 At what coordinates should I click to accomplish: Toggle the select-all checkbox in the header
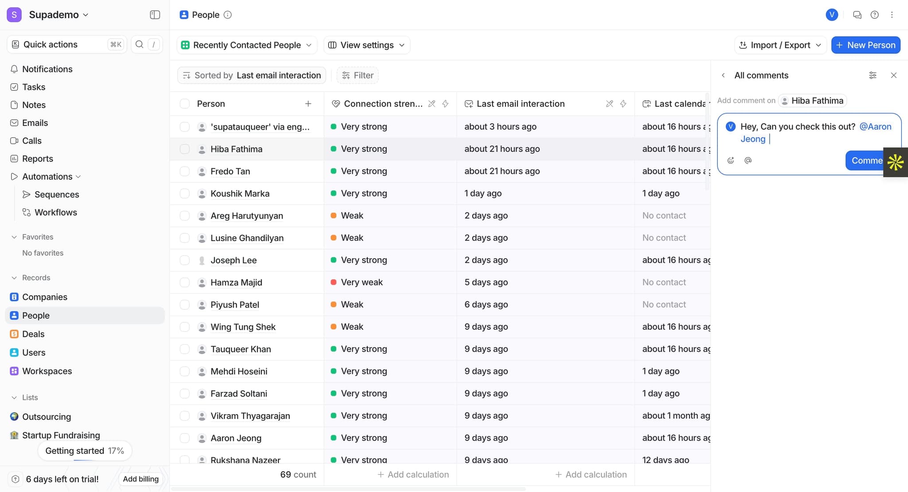pos(184,104)
